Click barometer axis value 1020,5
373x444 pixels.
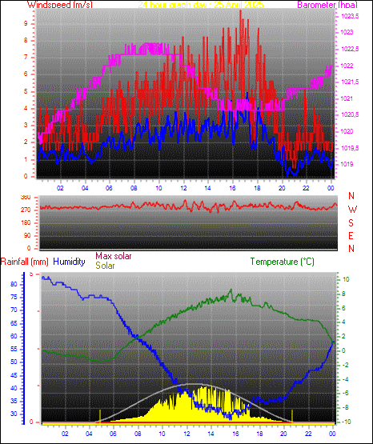click(x=350, y=115)
